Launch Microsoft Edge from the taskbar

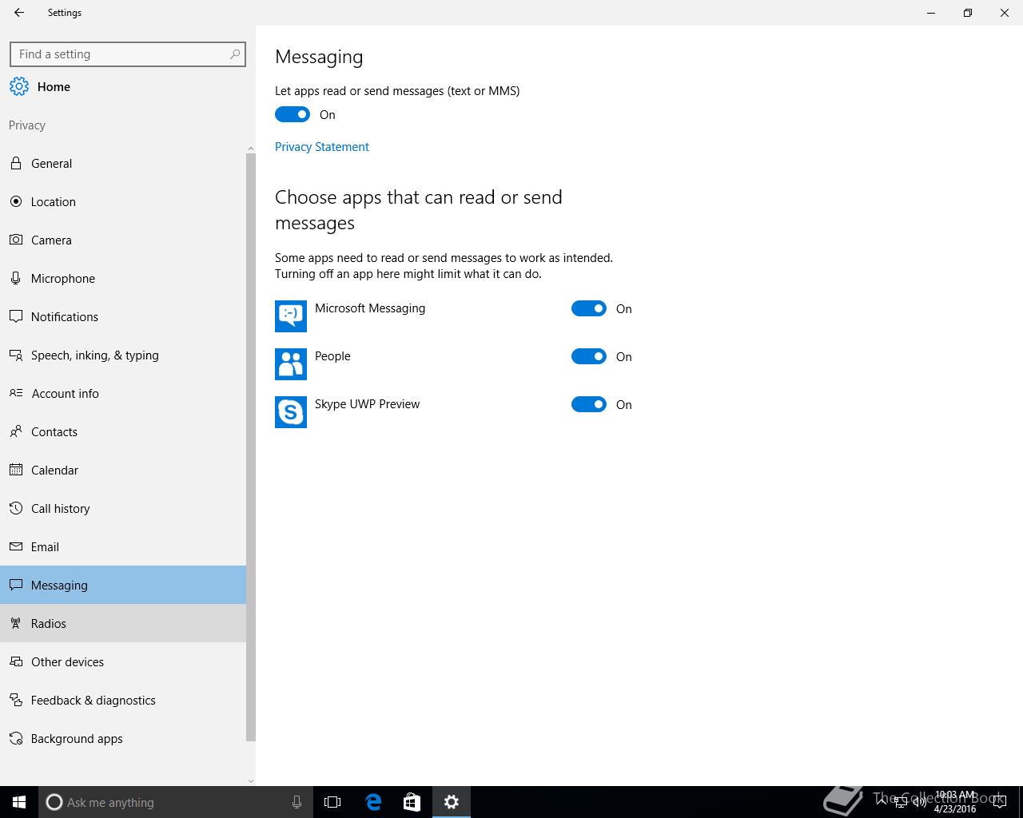click(x=373, y=802)
